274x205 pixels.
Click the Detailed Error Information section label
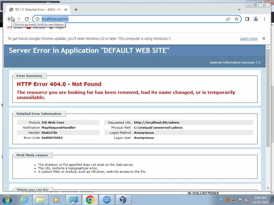click(x=39, y=114)
